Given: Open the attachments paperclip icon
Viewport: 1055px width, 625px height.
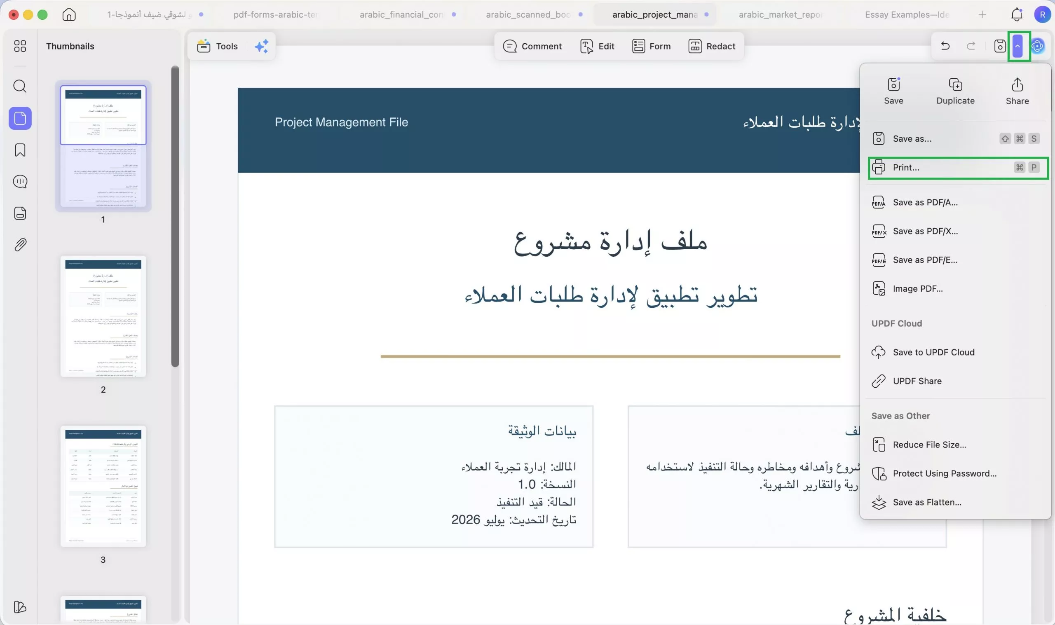Looking at the screenshot, I should click(20, 245).
